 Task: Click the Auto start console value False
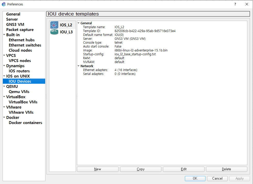point(118,46)
